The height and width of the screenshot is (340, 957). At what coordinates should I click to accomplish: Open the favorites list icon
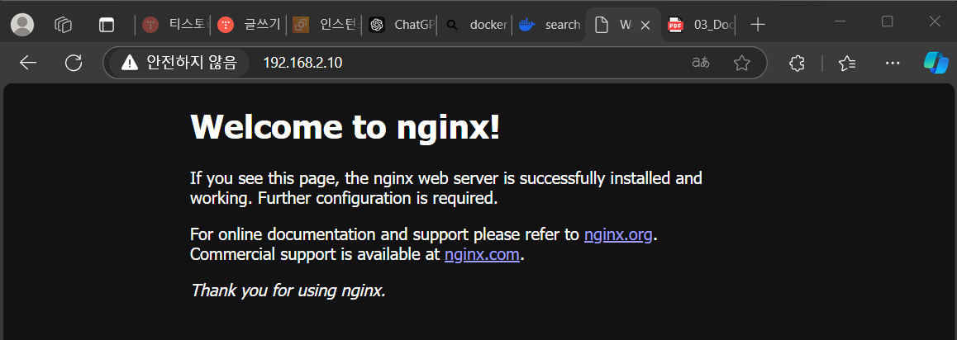847,63
